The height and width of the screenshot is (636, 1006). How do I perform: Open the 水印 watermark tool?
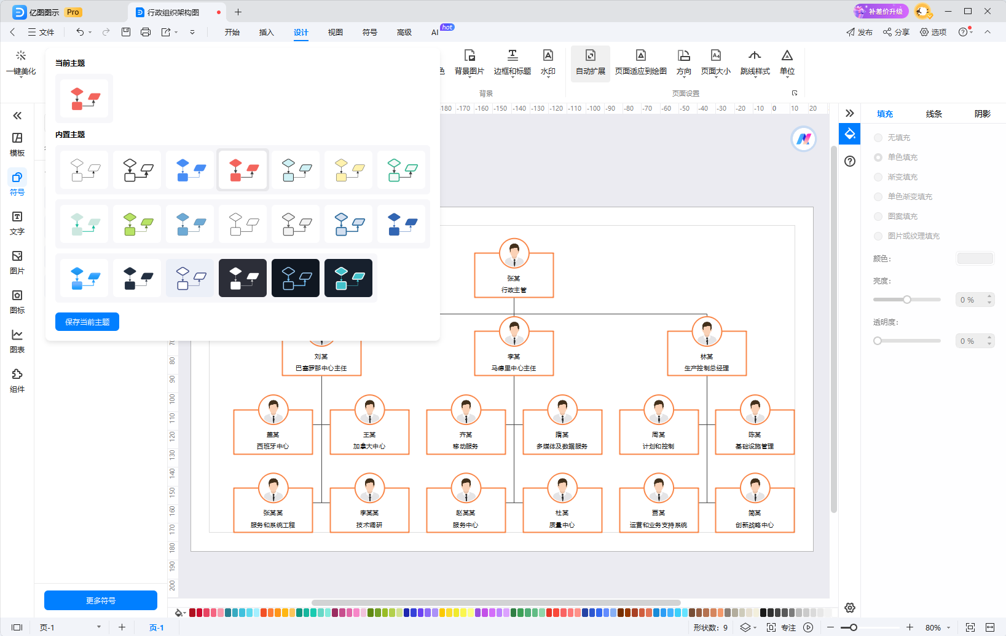pos(548,63)
